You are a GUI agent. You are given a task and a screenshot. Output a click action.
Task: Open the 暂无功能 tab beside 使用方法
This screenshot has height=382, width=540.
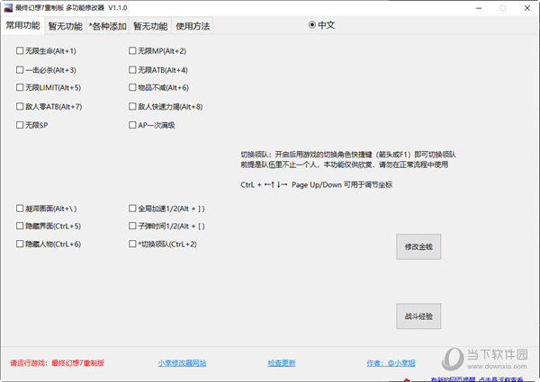point(150,26)
